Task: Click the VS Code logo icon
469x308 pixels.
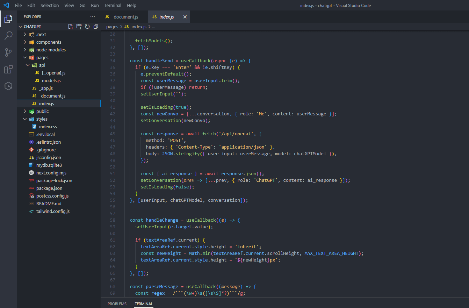Action: [6, 5]
